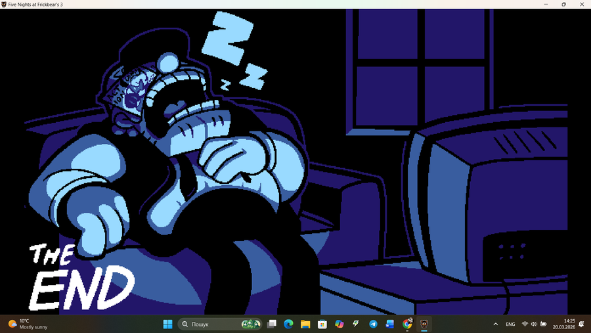Open Telegram from the taskbar
This screenshot has width=591, height=333.
[373, 324]
